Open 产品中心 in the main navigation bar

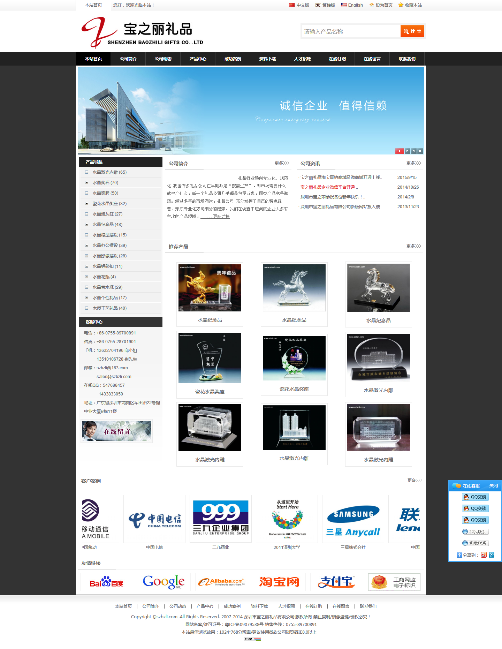[x=198, y=59]
